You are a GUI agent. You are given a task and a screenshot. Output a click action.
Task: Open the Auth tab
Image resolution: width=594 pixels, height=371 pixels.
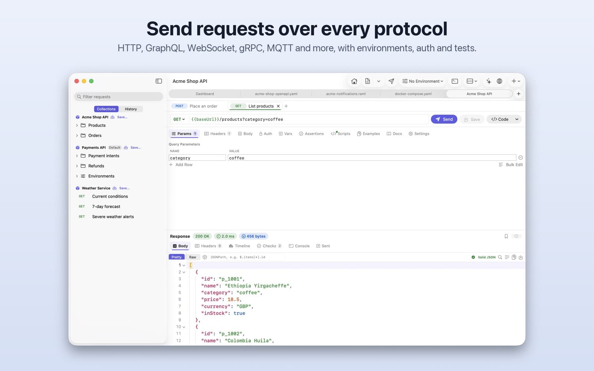265,134
